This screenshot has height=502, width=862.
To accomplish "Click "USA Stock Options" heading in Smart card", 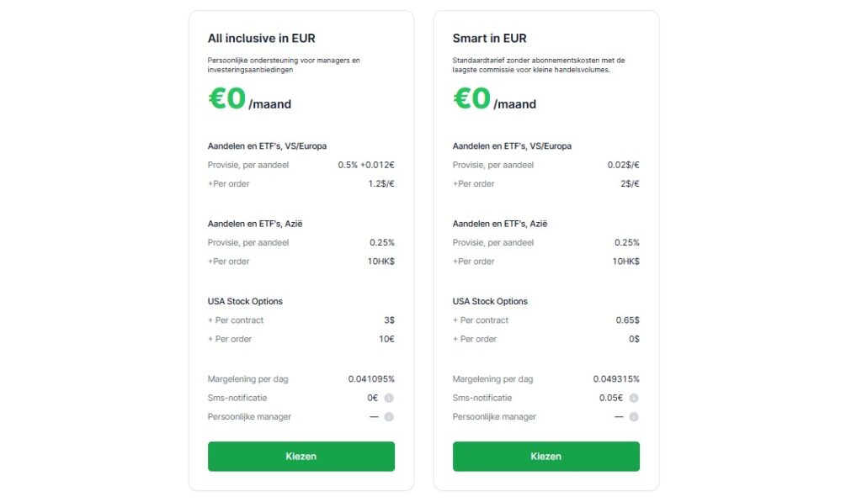I will click(490, 301).
